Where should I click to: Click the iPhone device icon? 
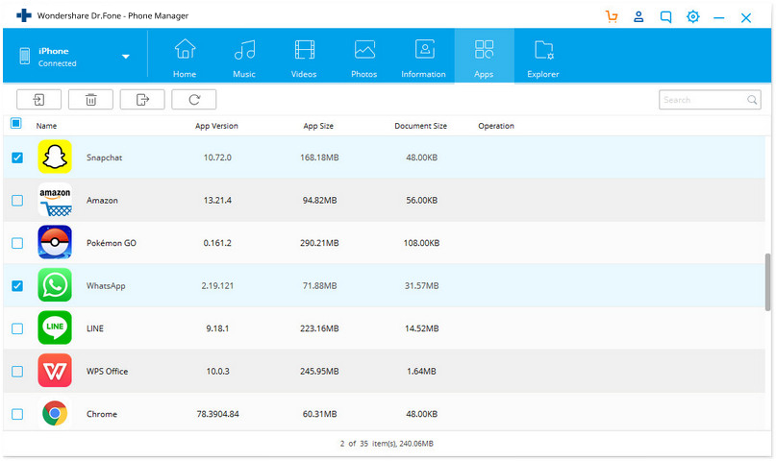(x=25, y=56)
